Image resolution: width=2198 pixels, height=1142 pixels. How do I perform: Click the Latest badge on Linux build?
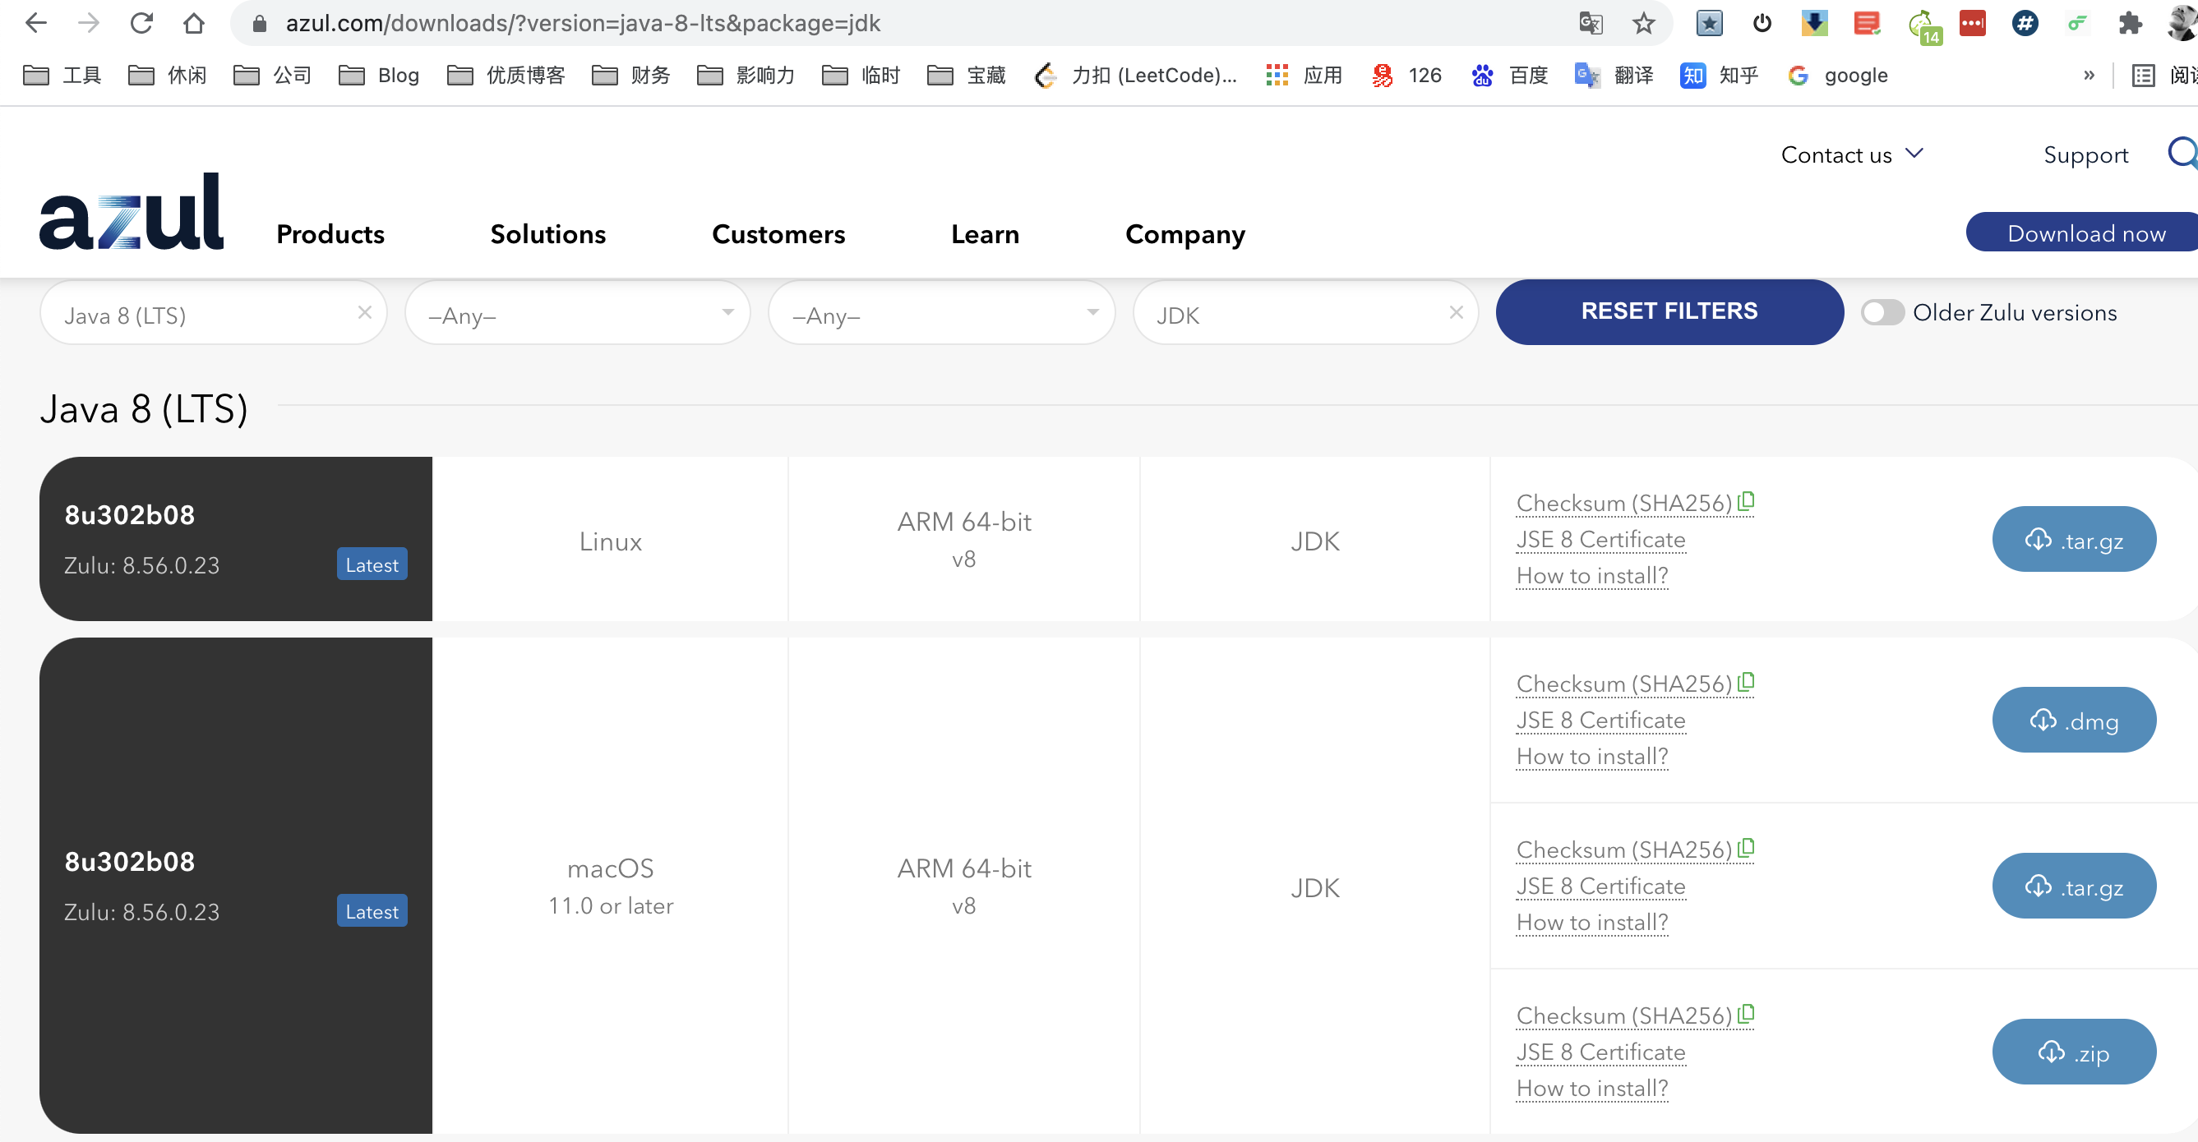pos(372,564)
